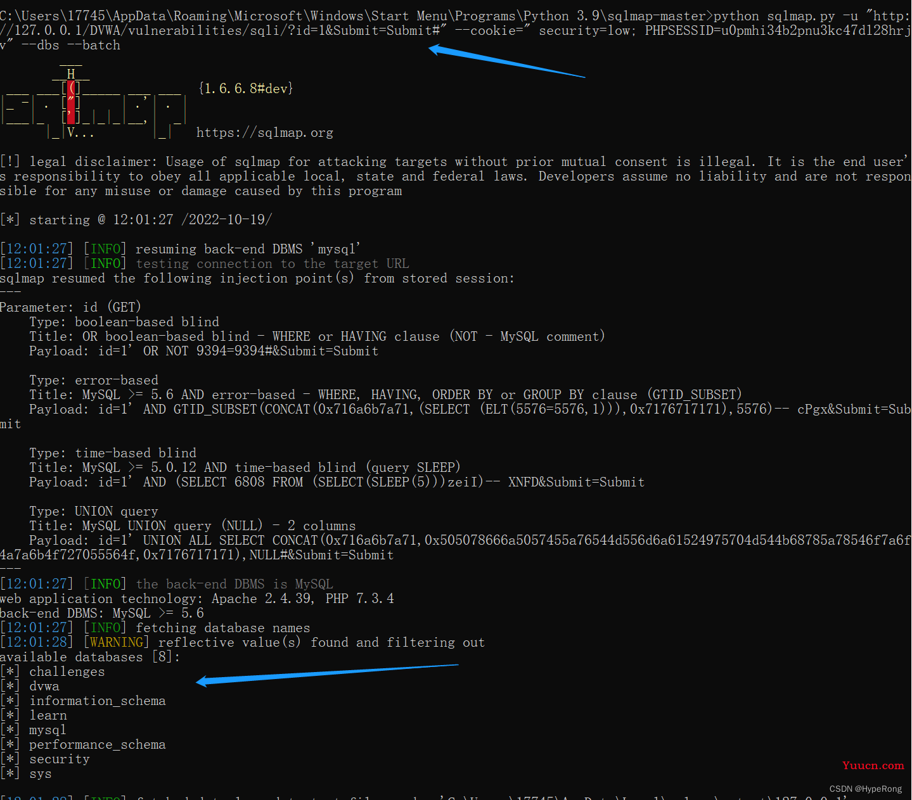This screenshot has width=912, height=800.
Task: Click the time-based blind (query SLEEP) title
Action: tap(245, 467)
